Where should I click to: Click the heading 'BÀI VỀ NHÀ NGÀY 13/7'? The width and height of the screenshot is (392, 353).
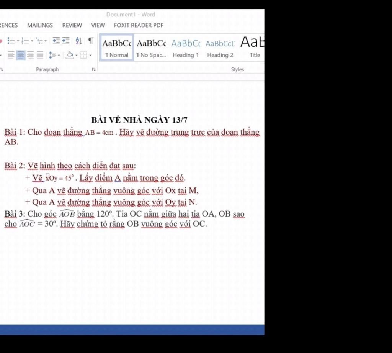(139, 120)
